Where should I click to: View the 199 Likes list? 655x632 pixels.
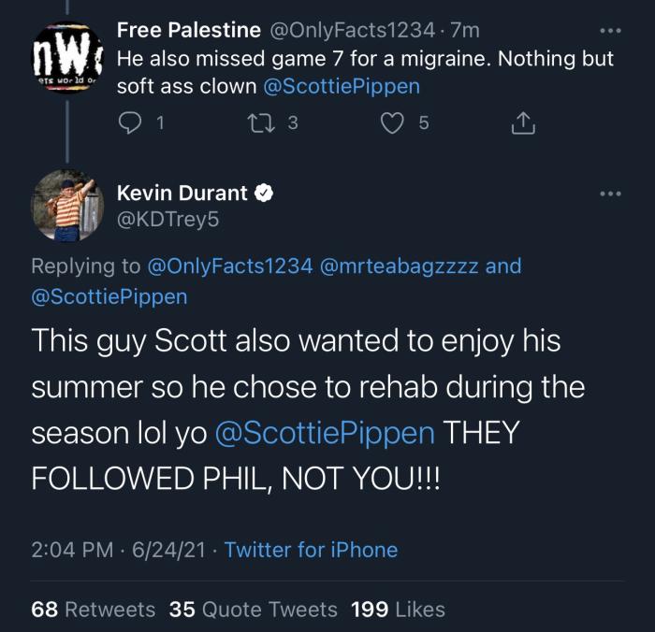(x=399, y=610)
